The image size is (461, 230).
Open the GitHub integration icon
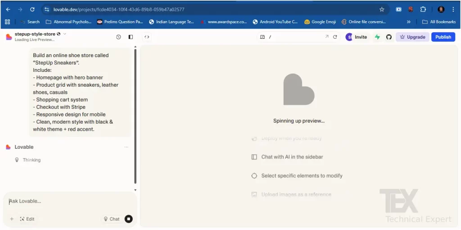point(389,37)
